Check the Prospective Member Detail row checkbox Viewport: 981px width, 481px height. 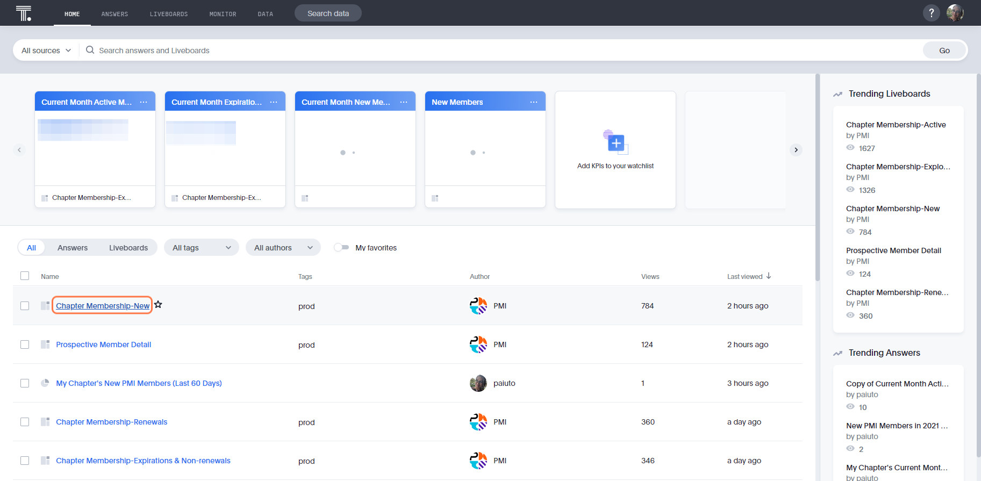[x=25, y=344]
